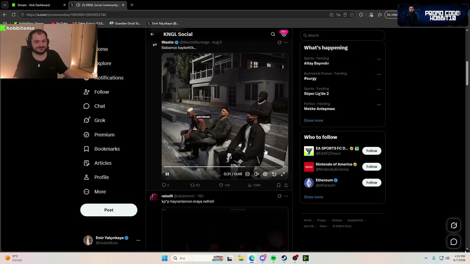The height and width of the screenshot is (264, 470).
Task: Show more trends under What's happening
Action: (314, 121)
